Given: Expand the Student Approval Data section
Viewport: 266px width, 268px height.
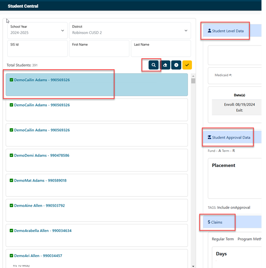Looking at the screenshot, I should coord(232,137).
